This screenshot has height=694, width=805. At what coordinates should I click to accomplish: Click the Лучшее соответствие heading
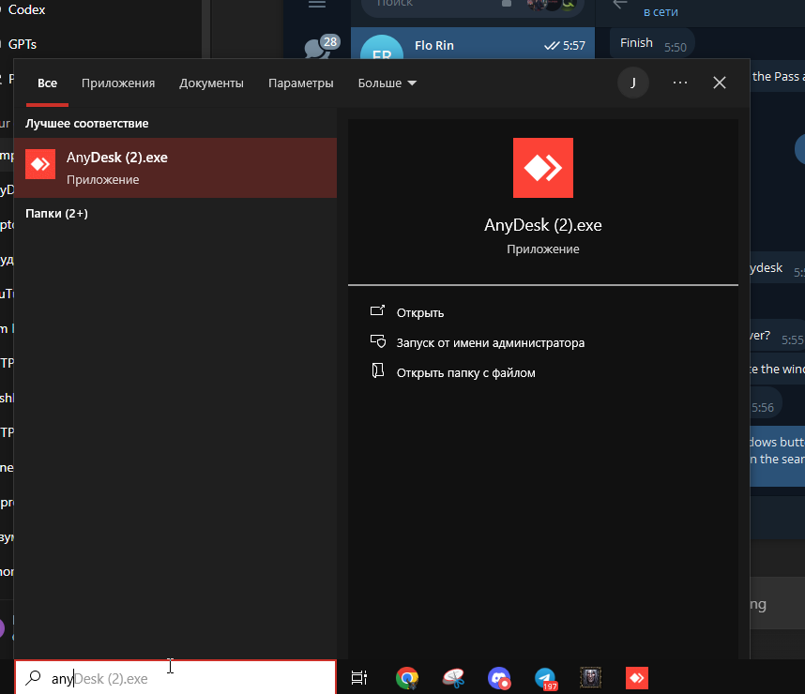click(86, 123)
